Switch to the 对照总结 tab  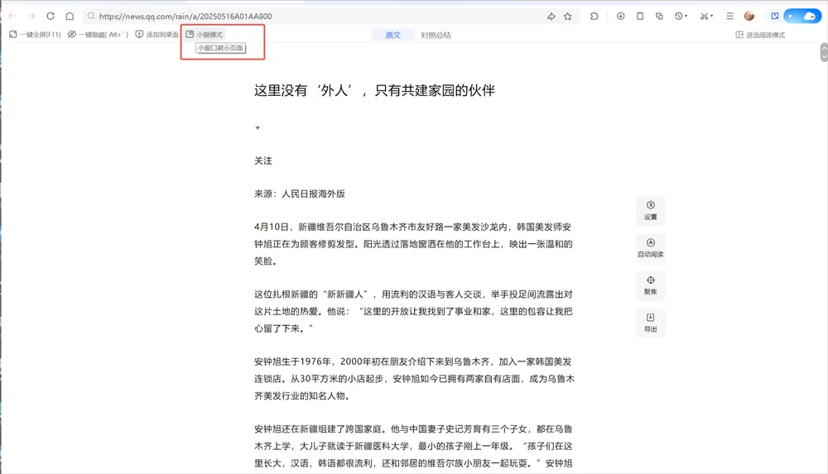(436, 35)
